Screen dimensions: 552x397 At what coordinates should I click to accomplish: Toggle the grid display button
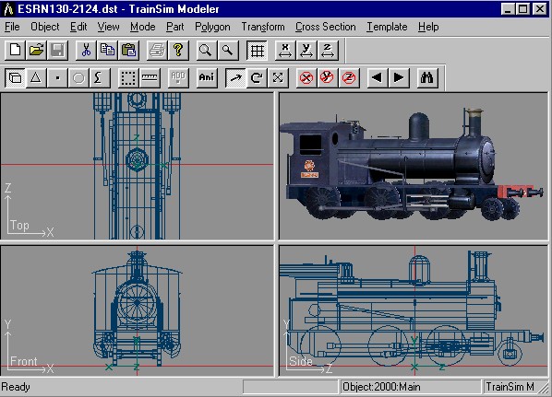coord(257,51)
